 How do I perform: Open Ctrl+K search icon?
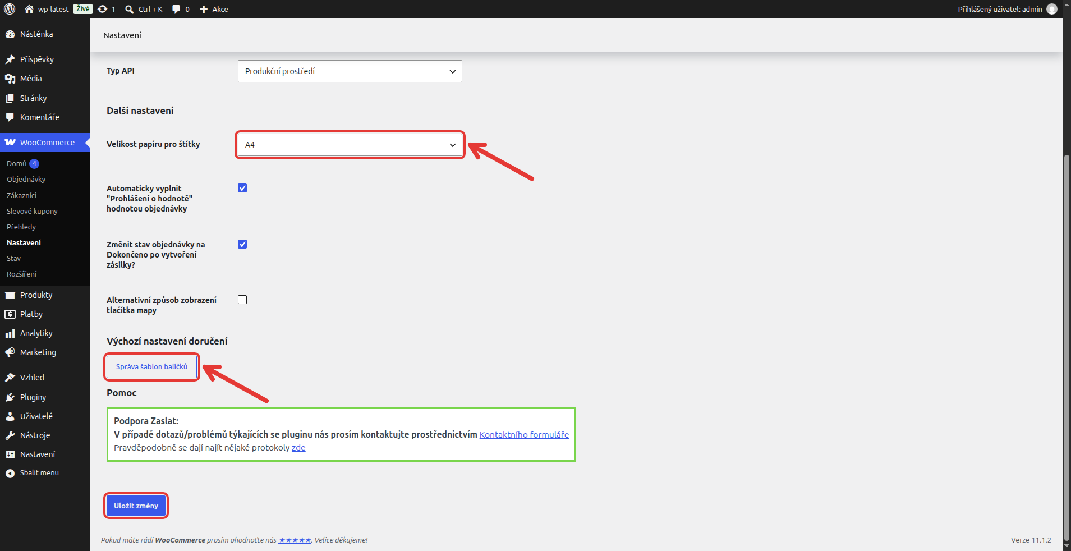[x=130, y=9]
